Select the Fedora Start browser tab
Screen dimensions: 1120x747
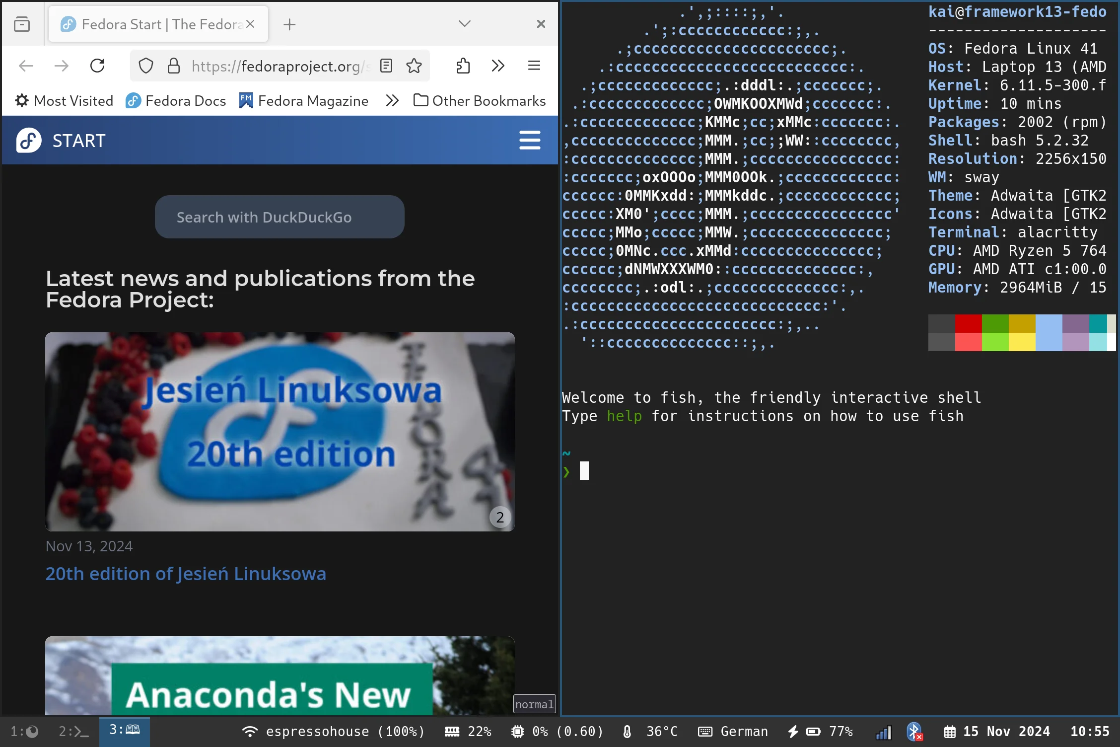tap(158, 24)
